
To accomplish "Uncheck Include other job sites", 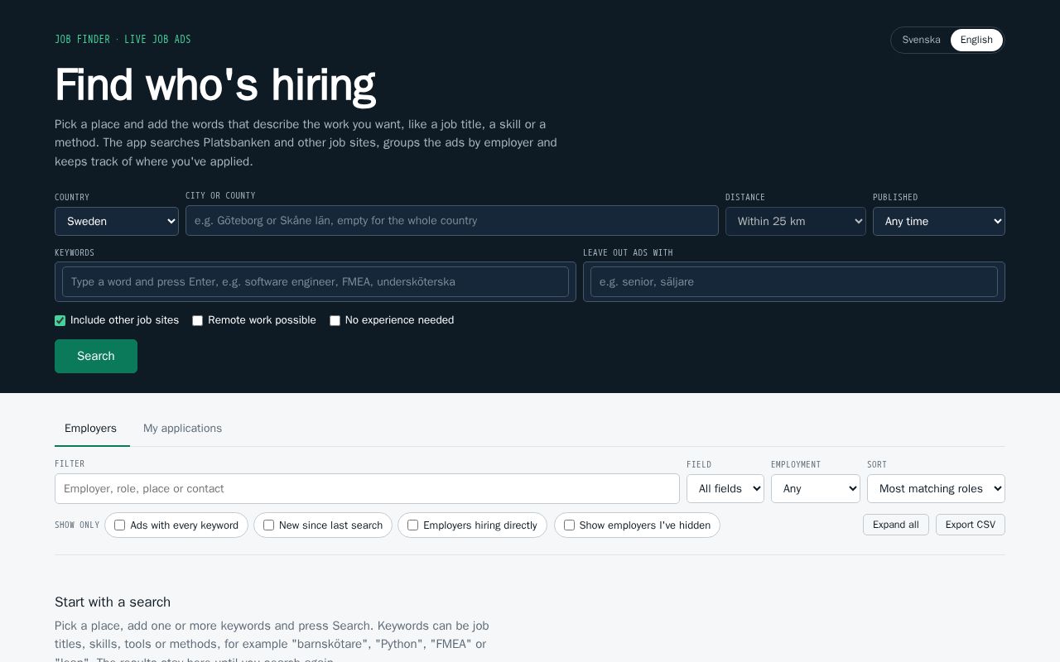I will point(60,320).
